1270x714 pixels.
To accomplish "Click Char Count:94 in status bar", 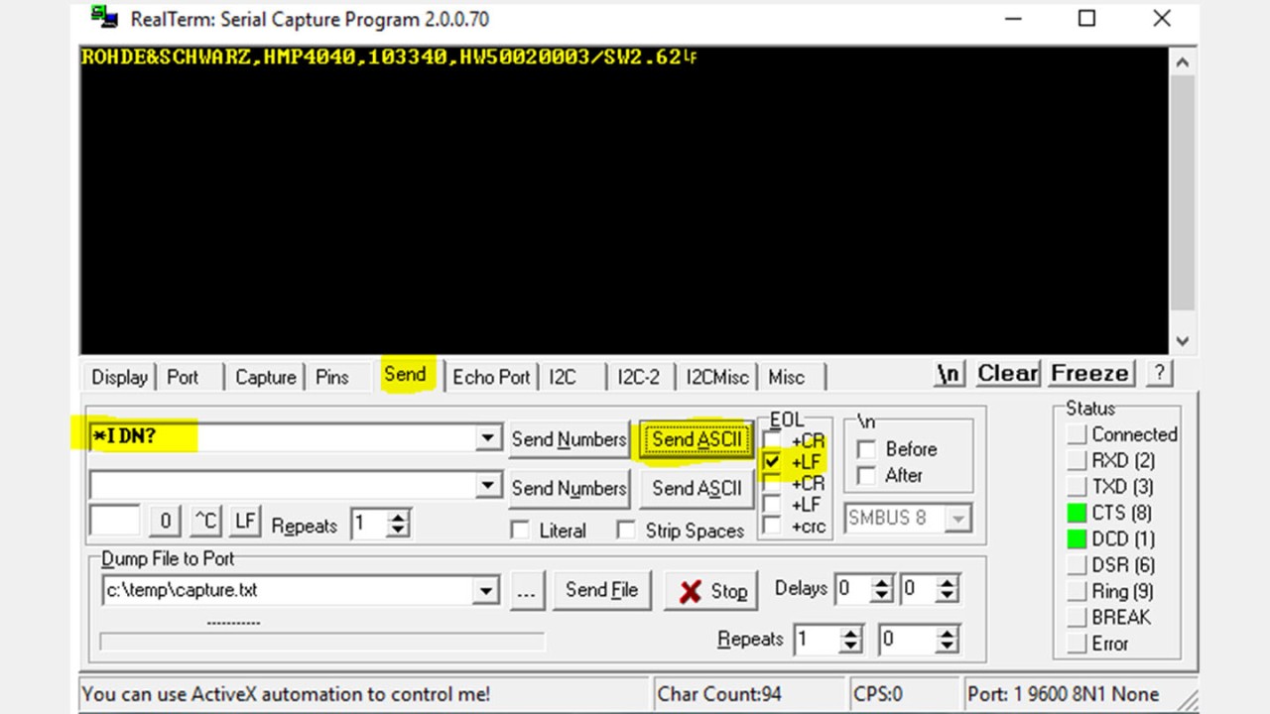I will 718,694.
